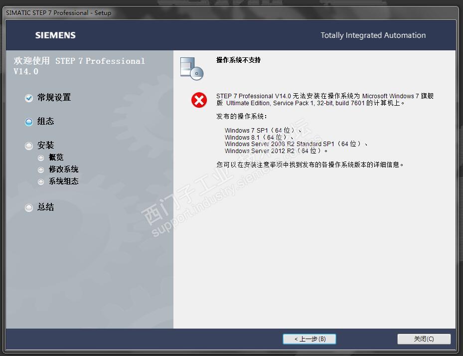Click the Windows 7 SP1 (64 位) line
Viewport: 463px width, 356px height.
[263, 130]
